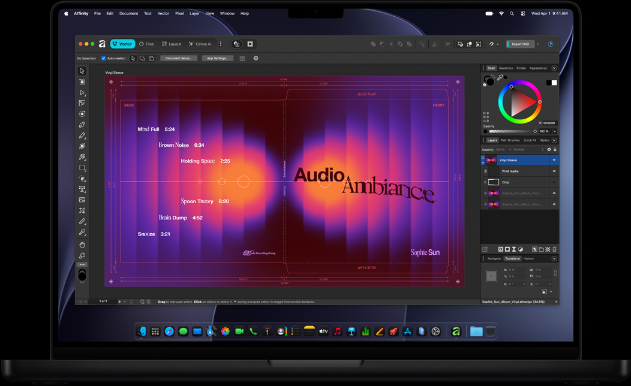Hide the Vinyl Sleeve layer

(554, 160)
